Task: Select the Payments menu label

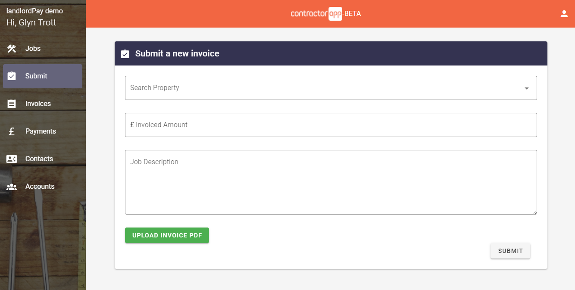Action: coord(41,131)
